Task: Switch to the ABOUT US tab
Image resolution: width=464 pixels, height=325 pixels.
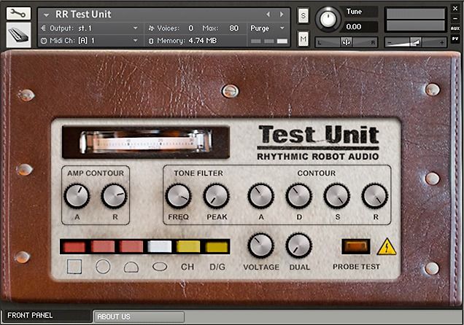Action: [139, 317]
